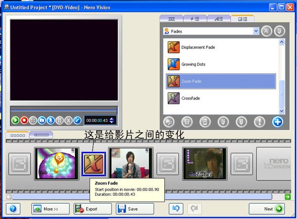Click the round grid-arrow icon beside Fades
Image resolution: width=297 pixels, height=219 pixels.
(x=279, y=31)
